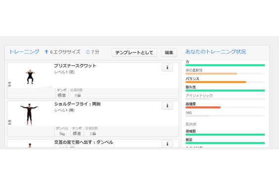Click the ダンベル column header
This screenshot has width=279, height=186.
click(x=62, y=128)
